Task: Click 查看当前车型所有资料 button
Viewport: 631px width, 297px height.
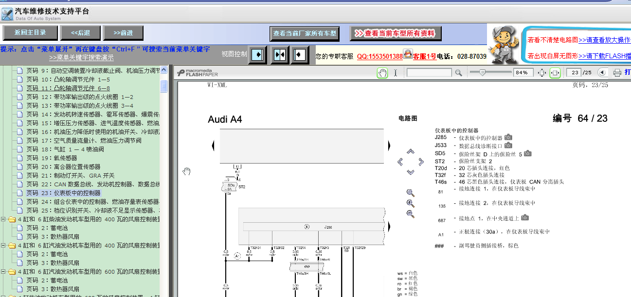Action: pos(395,33)
